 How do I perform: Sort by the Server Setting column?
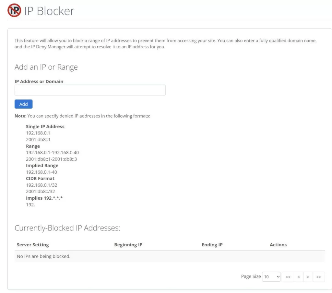33,245
